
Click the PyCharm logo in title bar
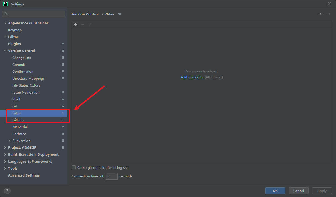(6, 4)
